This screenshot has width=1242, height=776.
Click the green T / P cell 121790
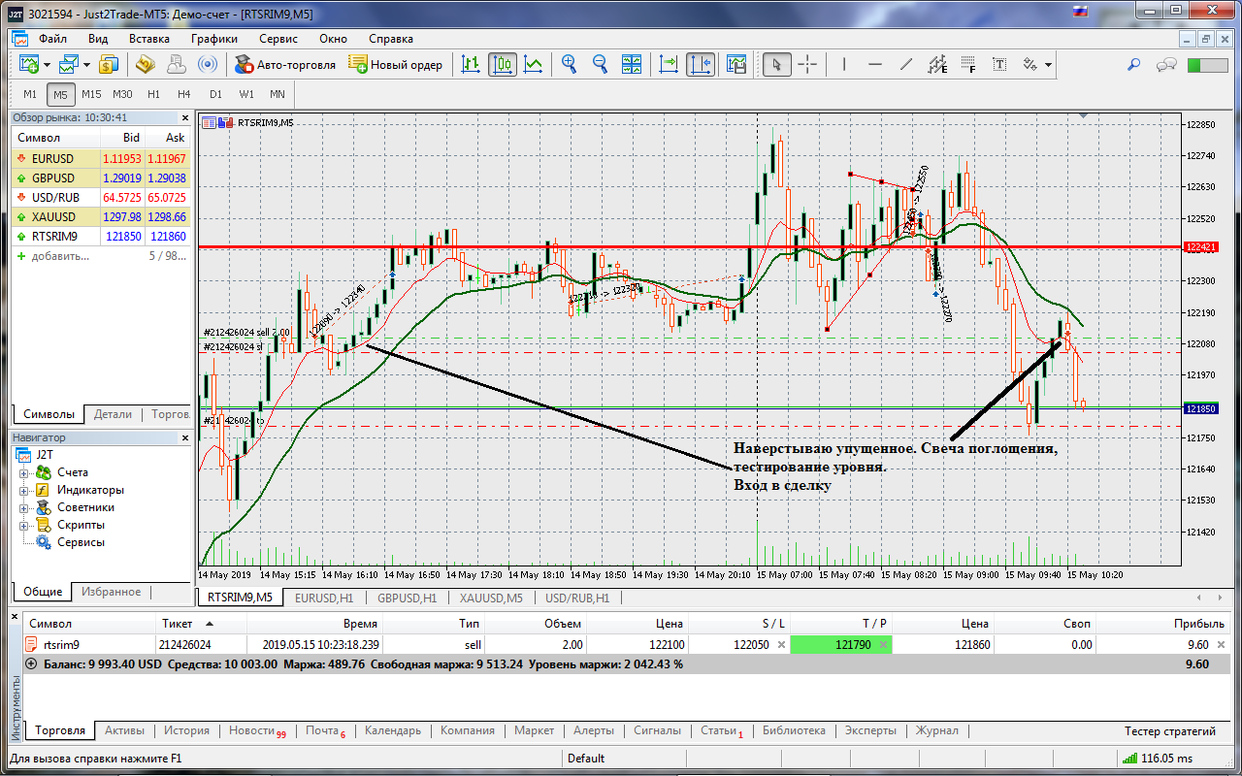(841, 644)
